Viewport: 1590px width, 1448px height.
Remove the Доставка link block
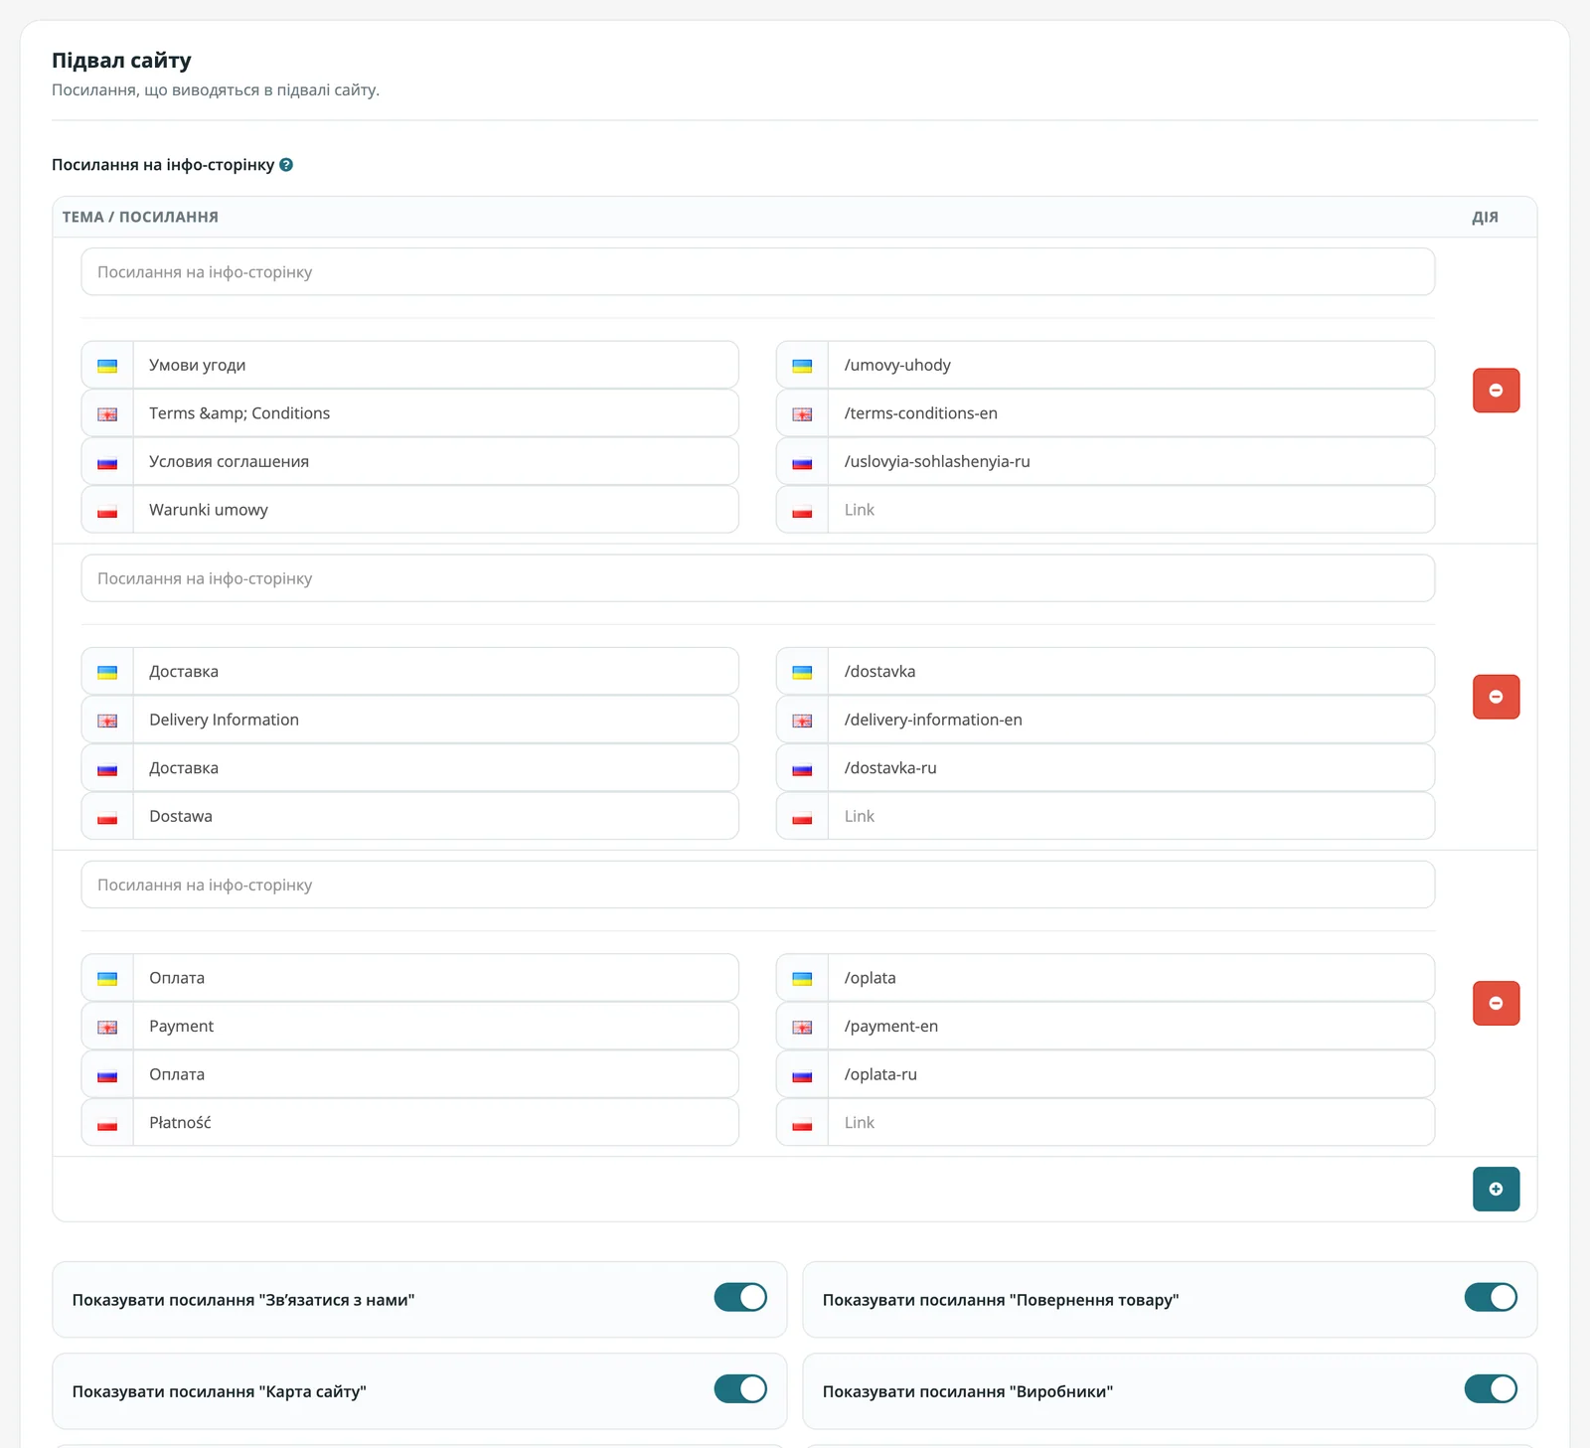(1496, 697)
